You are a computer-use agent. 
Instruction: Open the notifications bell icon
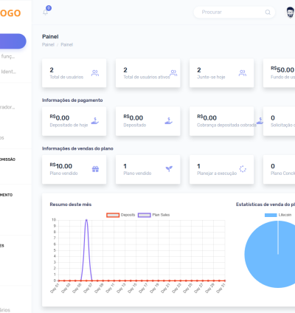pyautogui.click(x=45, y=13)
